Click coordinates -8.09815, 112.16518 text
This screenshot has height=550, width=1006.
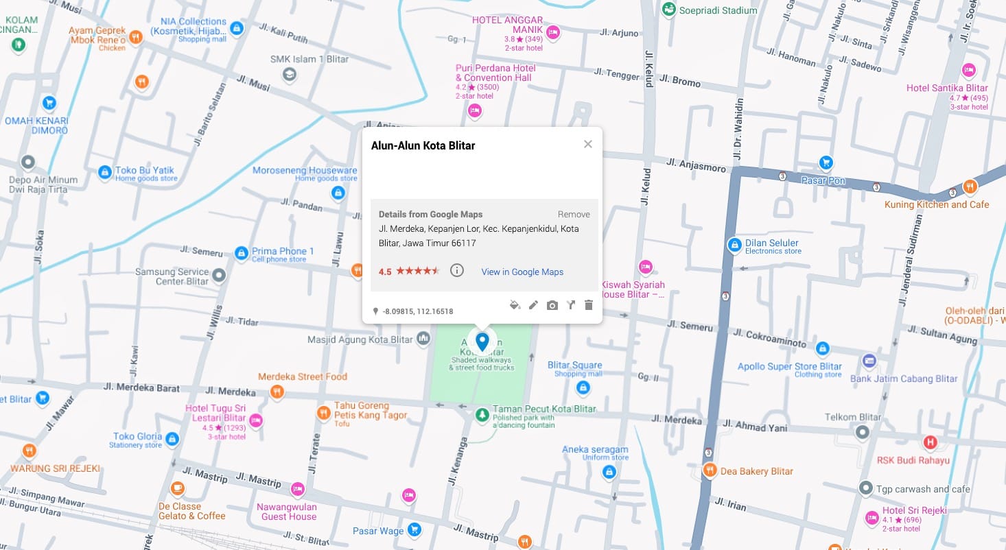(418, 311)
